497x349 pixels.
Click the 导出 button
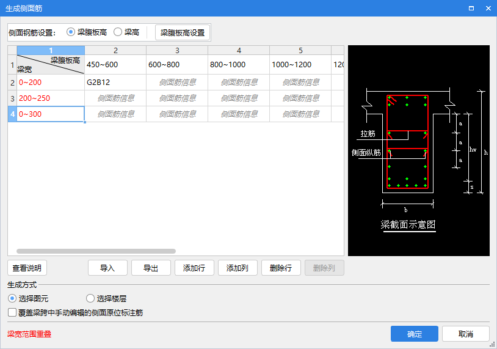point(151,268)
